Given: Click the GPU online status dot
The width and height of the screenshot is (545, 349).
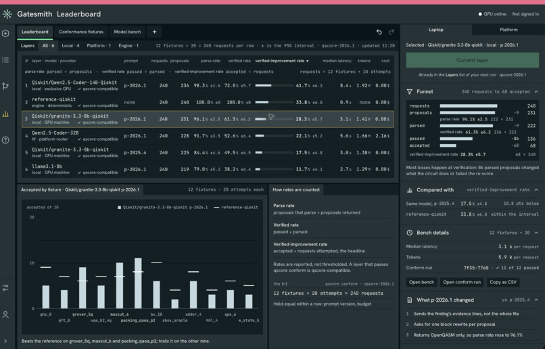Looking at the screenshot, I should (480, 14).
